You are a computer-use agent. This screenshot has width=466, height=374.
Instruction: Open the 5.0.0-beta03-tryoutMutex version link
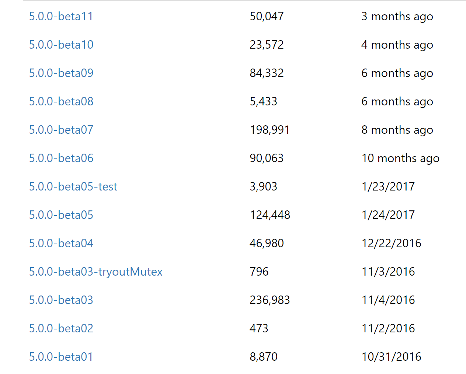96,272
